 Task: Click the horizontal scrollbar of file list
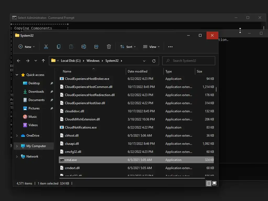coord(132,178)
